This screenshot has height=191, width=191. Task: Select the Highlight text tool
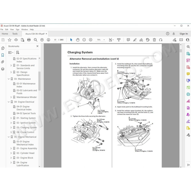tap(135, 40)
